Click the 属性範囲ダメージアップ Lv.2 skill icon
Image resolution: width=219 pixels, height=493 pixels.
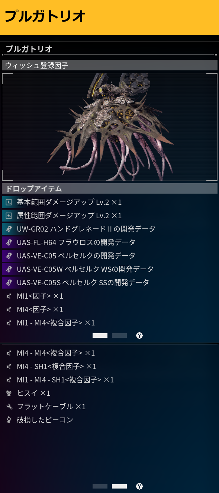tap(9, 216)
